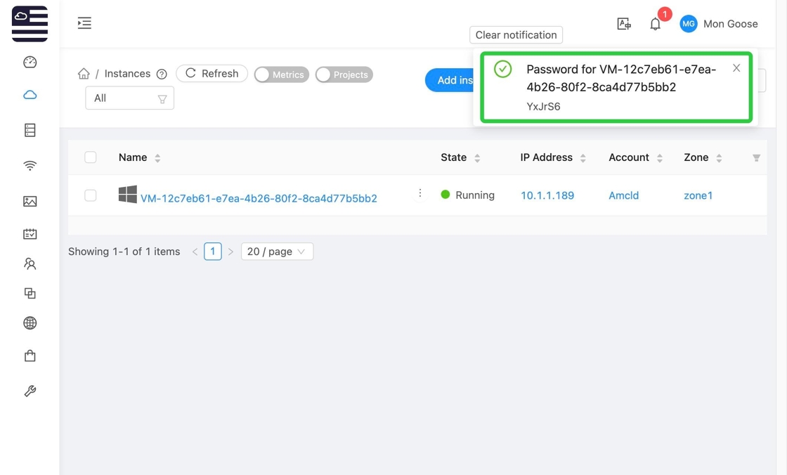
Task: Open the Storage icon in sidebar
Action: (x=30, y=130)
